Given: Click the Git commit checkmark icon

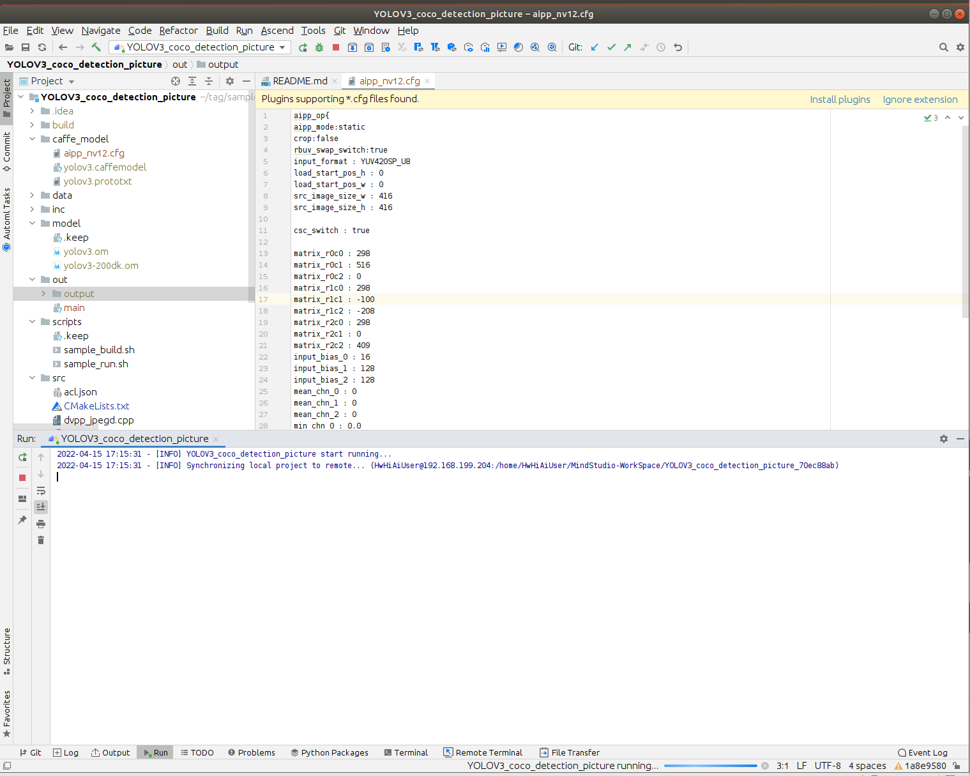Looking at the screenshot, I should click(x=611, y=47).
